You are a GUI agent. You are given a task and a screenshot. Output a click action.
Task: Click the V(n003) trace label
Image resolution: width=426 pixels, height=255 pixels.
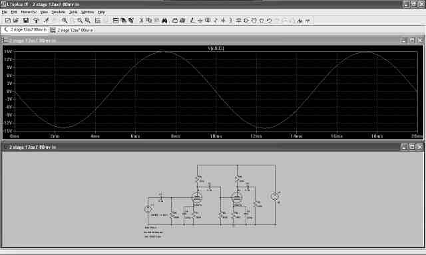(216, 48)
